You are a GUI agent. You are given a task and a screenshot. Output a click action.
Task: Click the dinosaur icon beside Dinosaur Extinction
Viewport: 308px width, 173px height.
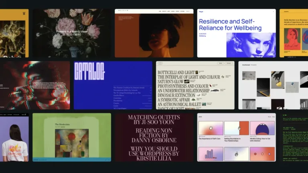[199, 95]
